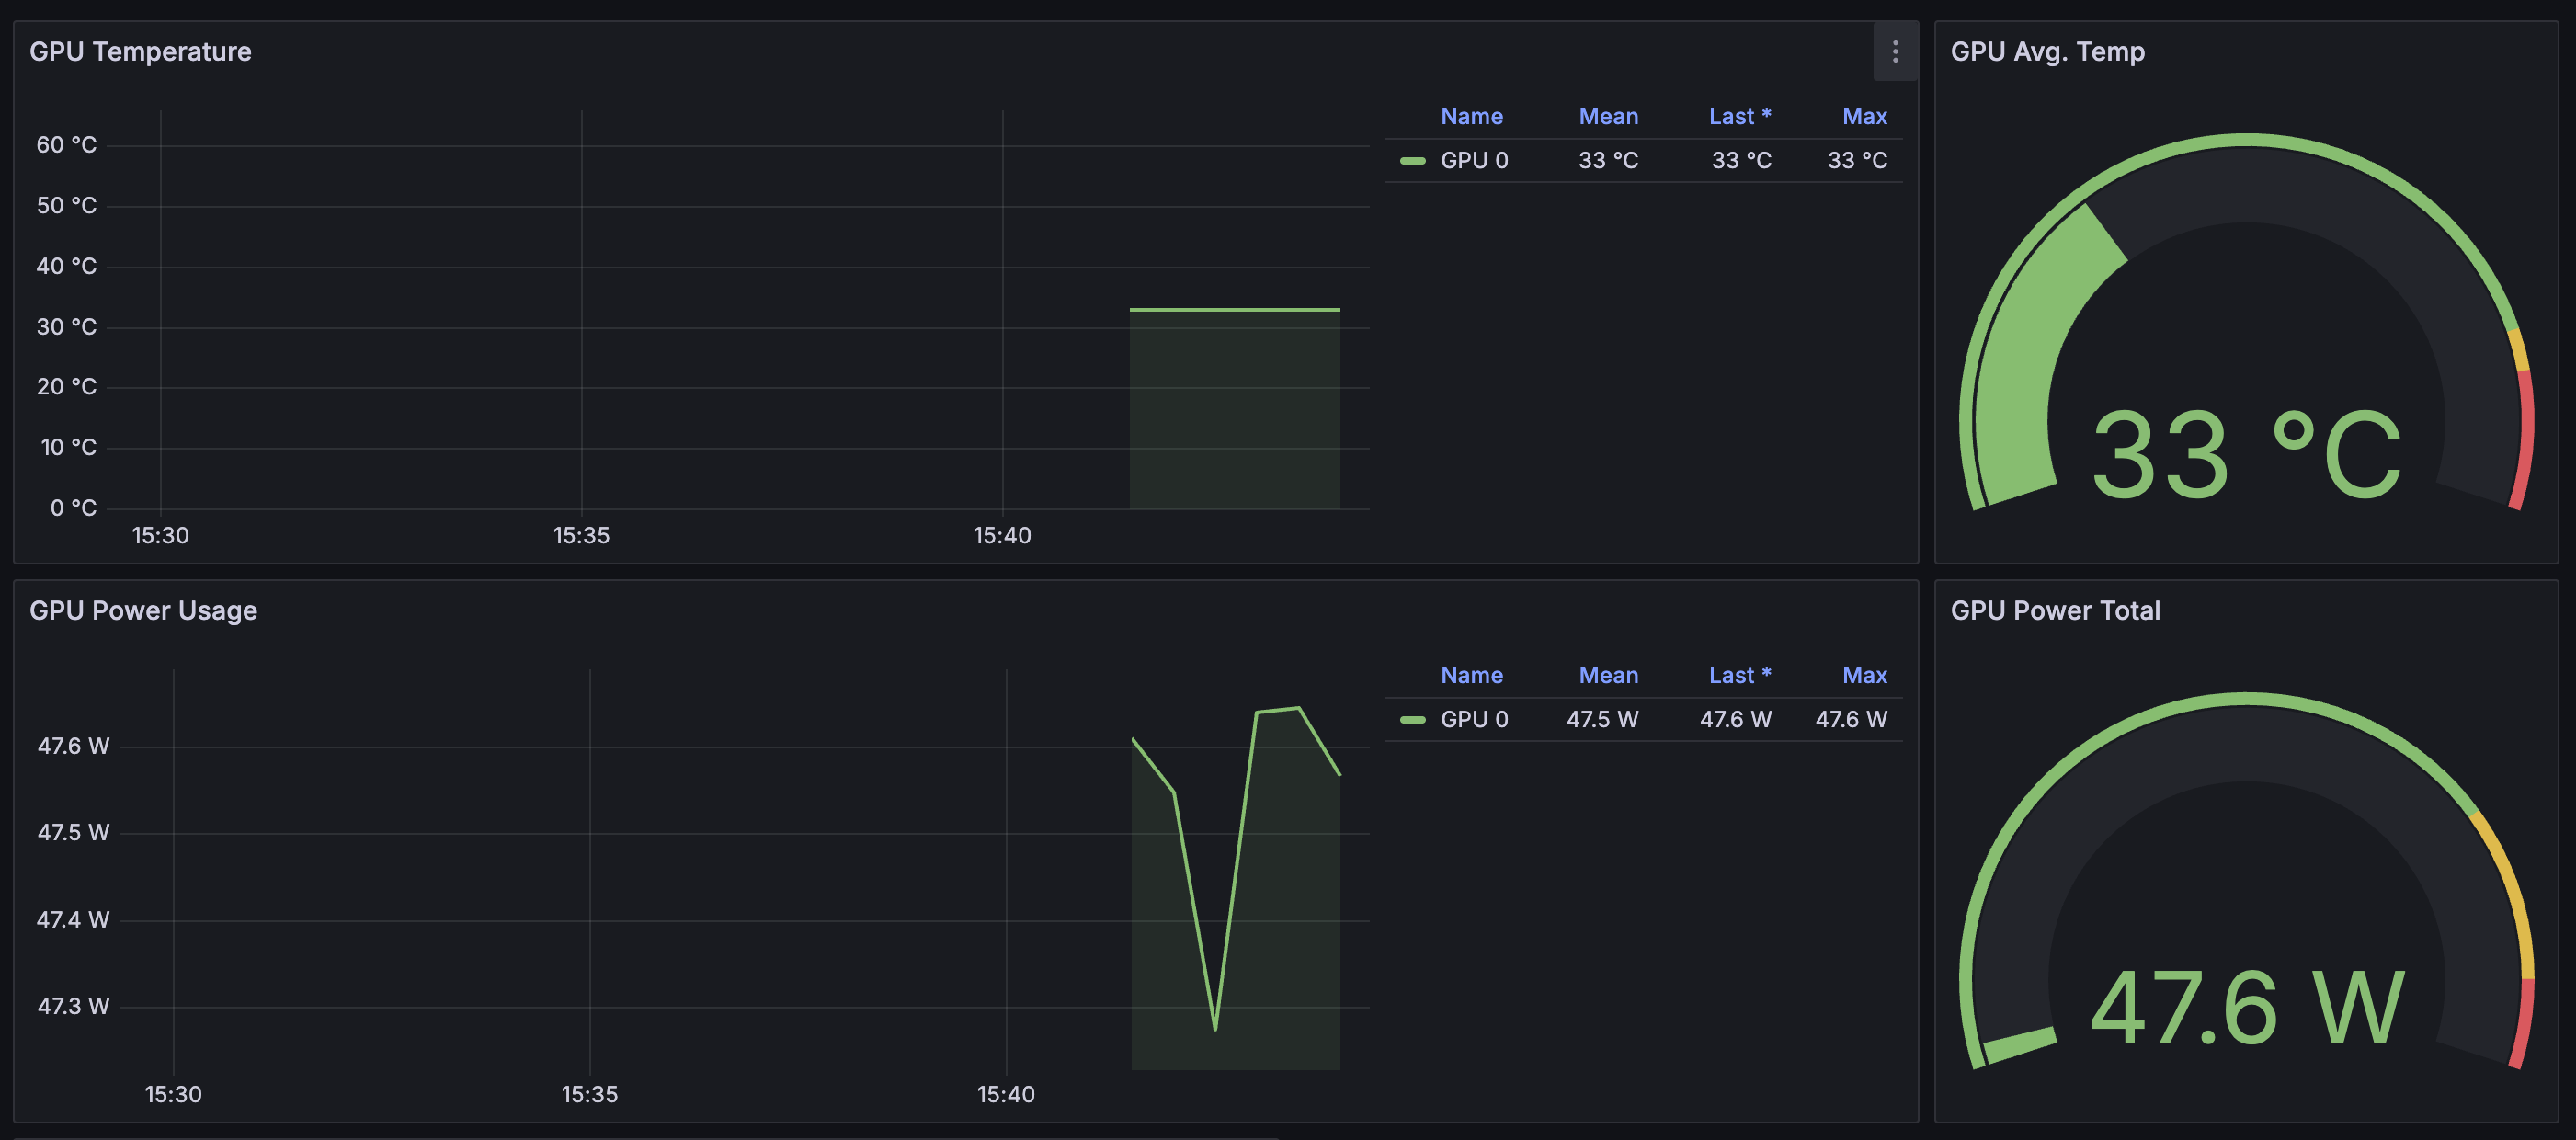Click the 33 °C gauge value
The image size is (2576, 1140).
point(2245,455)
